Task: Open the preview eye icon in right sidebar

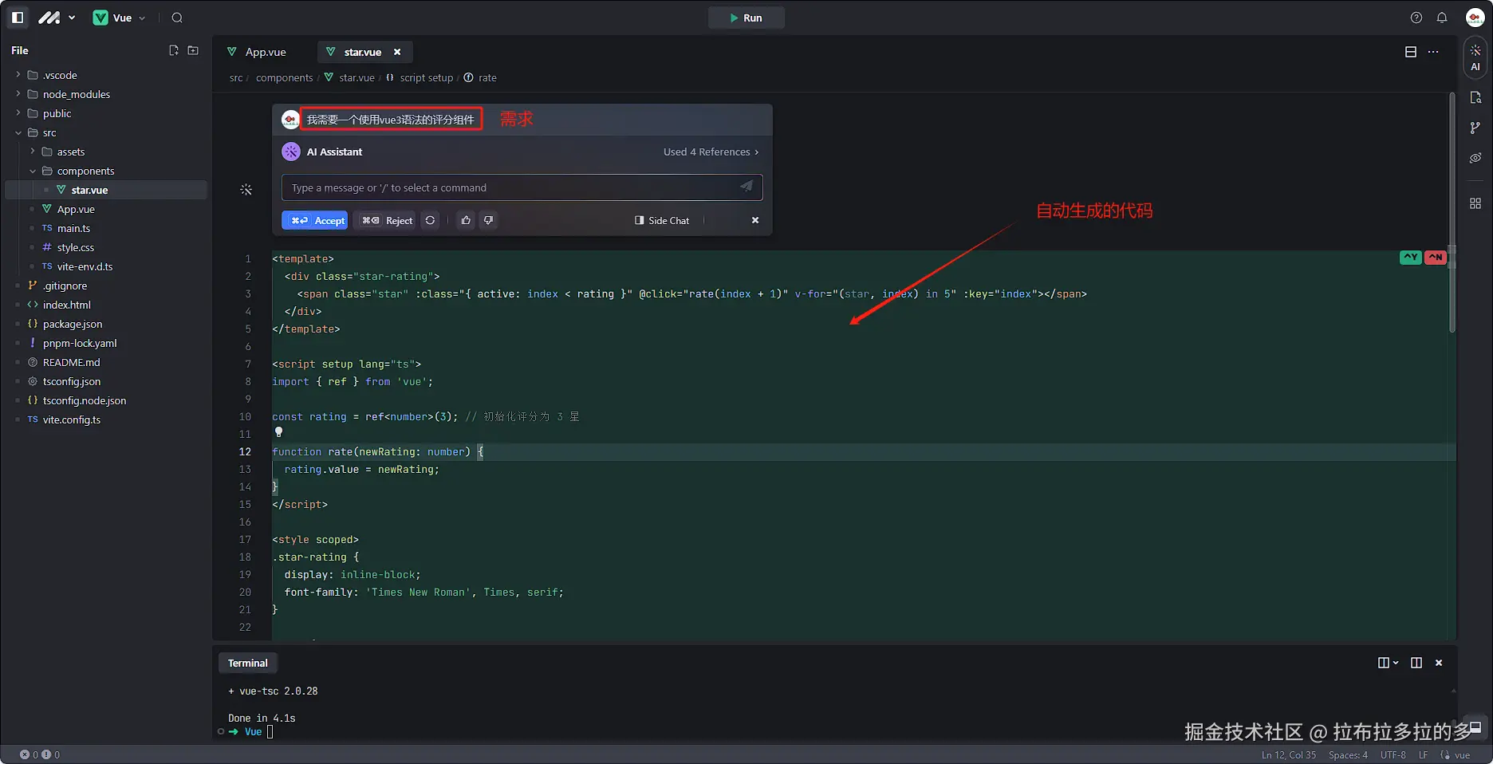Action: (1475, 158)
